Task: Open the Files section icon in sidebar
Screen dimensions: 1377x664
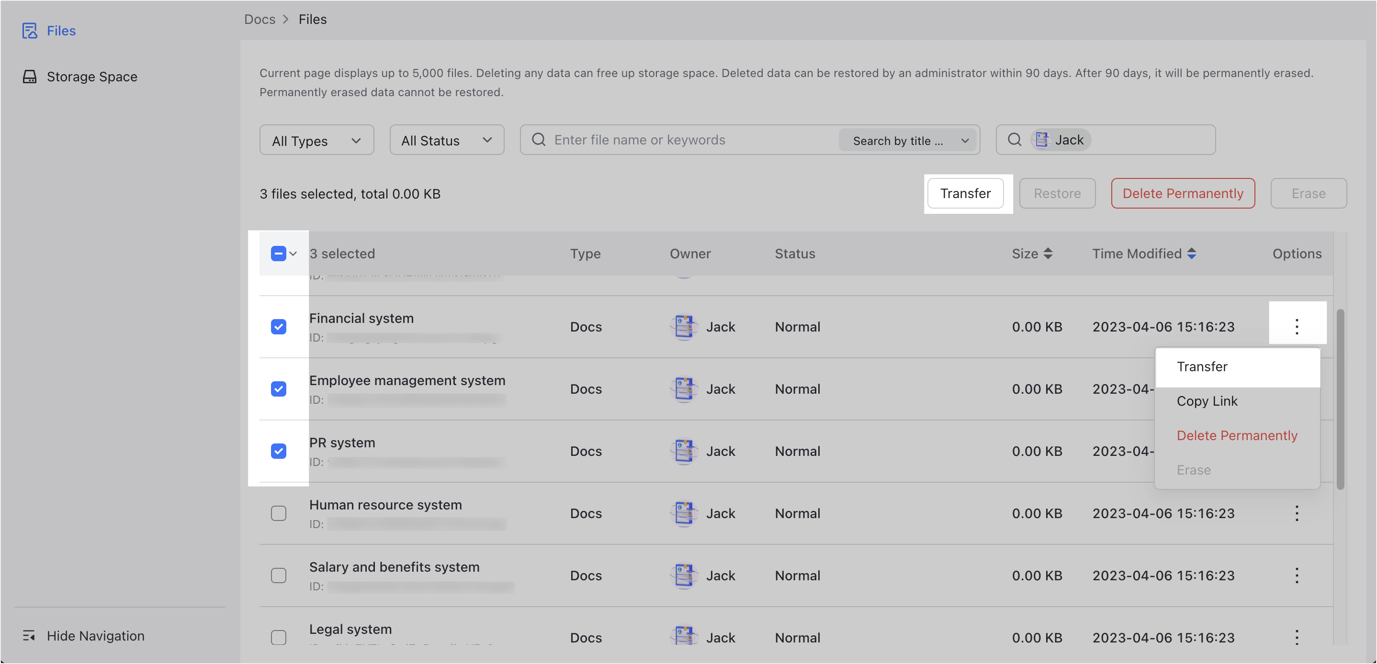Action: [29, 31]
